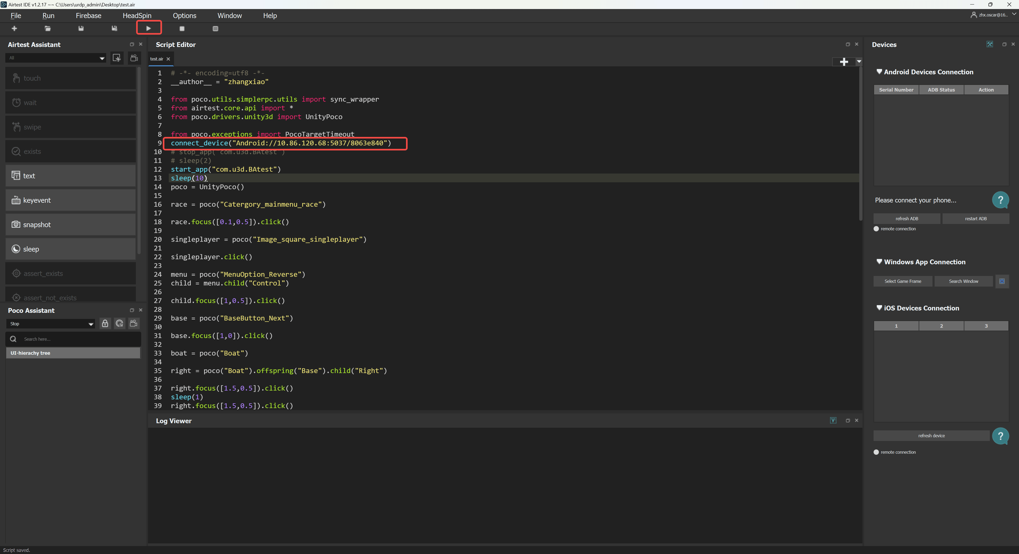The height and width of the screenshot is (554, 1019).
Task: Open the report log toolbar icon
Action: [x=215, y=28]
